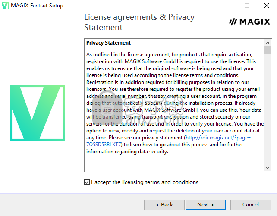277x216 pixels.
Task: Click the greyed-out maximize window button
Action: pyautogui.click(x=247, y=6)
